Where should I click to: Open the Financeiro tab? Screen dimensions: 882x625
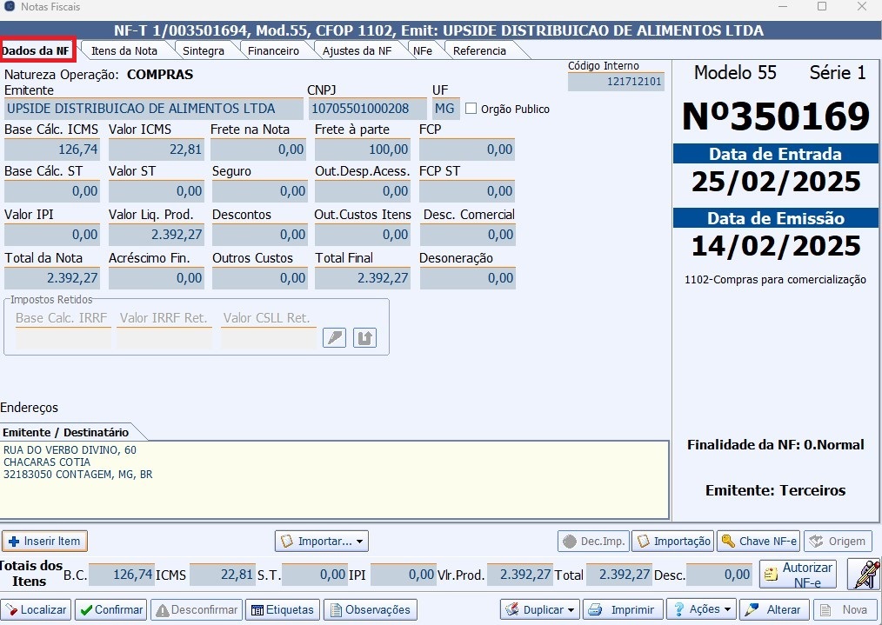point(273,50)
